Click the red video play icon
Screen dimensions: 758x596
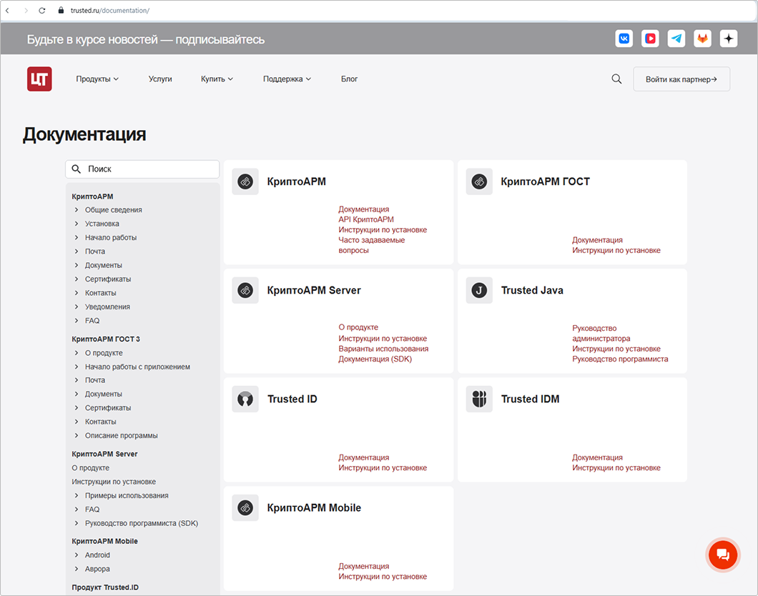(x=650, y=39)
